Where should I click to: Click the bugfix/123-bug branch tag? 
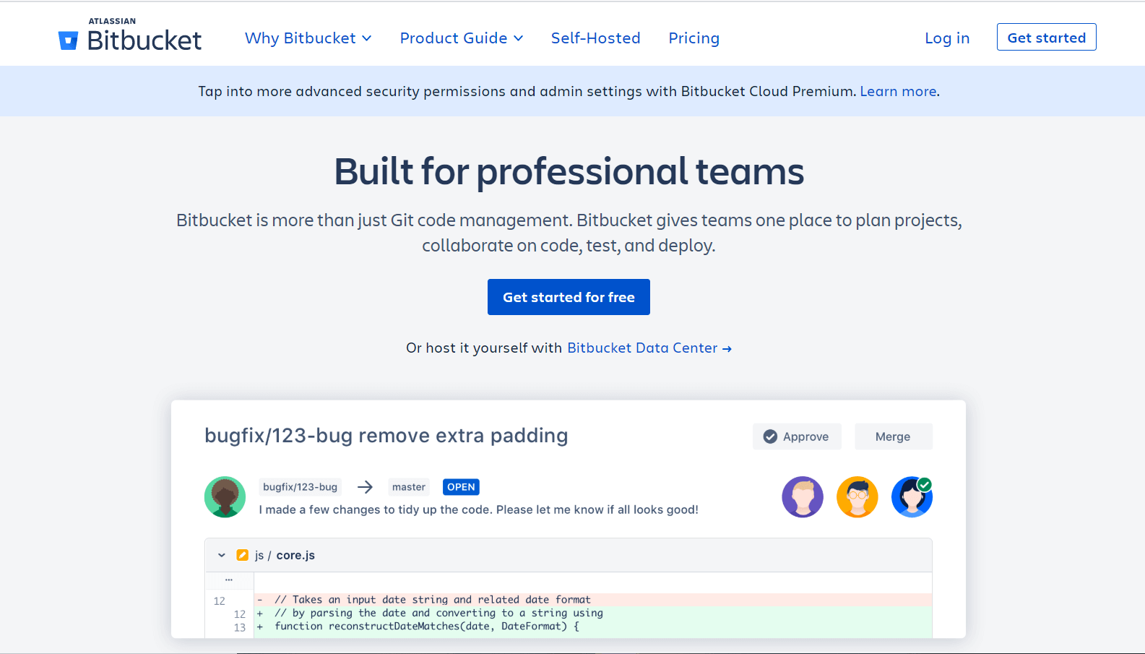coord(301,487)
